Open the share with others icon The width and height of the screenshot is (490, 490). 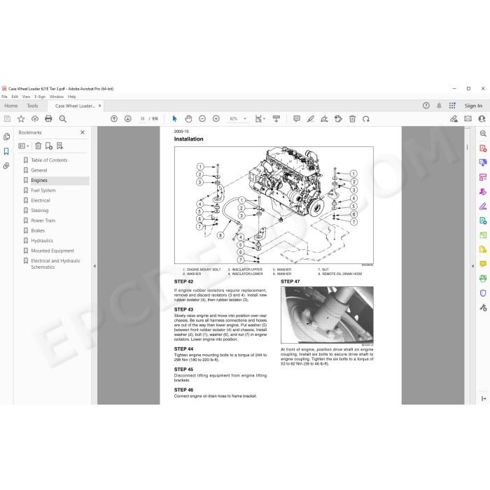coord(482,119)
